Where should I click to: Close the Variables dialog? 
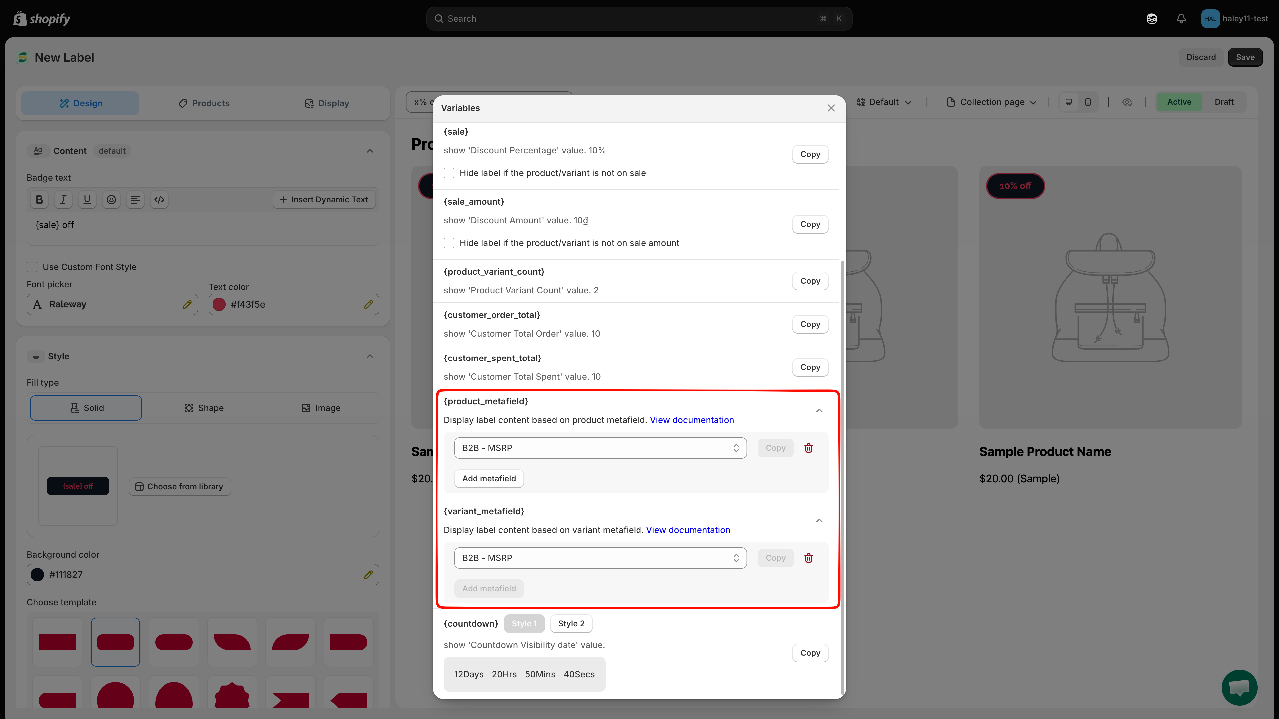831,108
